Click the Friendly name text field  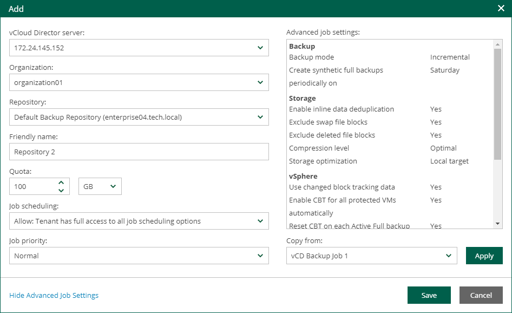[139, 152]
